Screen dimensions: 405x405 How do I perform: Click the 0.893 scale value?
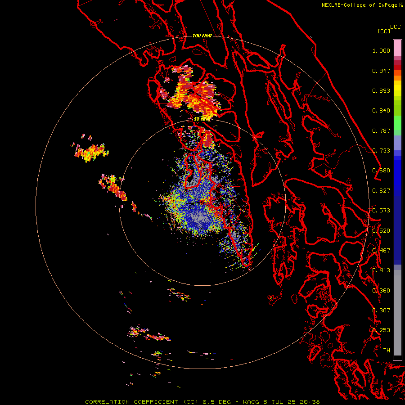point(381,90)
